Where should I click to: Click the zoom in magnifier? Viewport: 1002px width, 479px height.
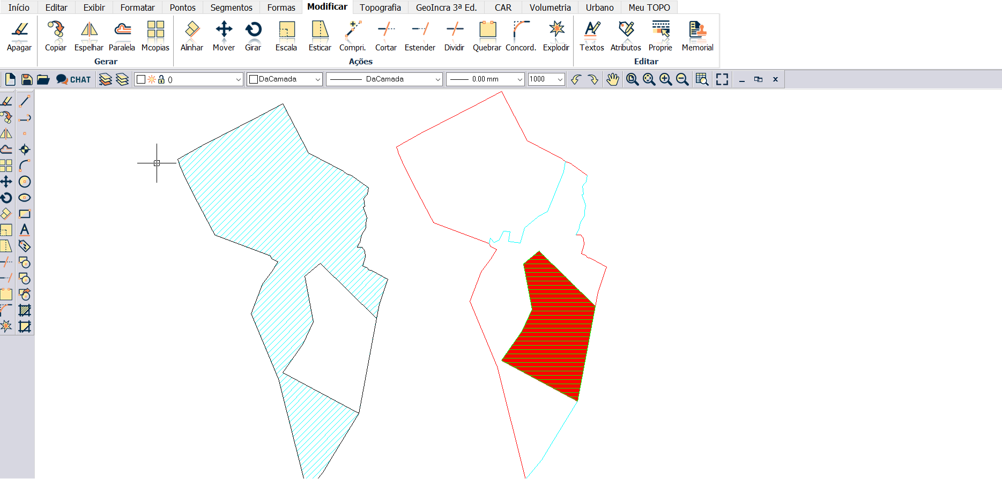click(x=665, y=79)
